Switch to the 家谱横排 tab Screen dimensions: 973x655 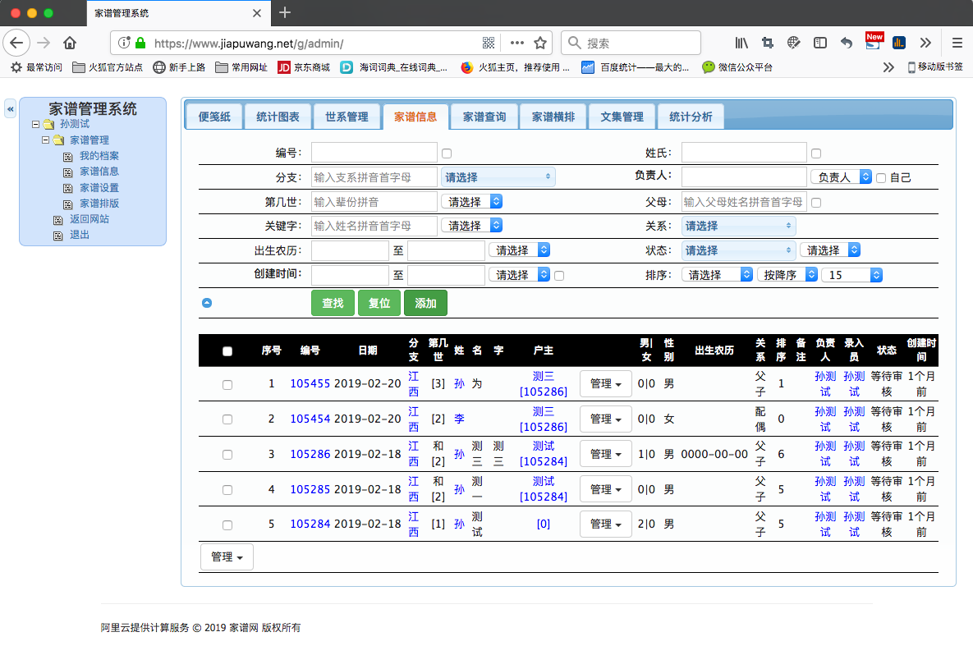point(553,117)
